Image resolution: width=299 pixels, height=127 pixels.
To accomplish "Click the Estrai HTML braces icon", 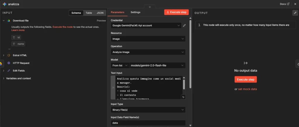I will (9, 55).
